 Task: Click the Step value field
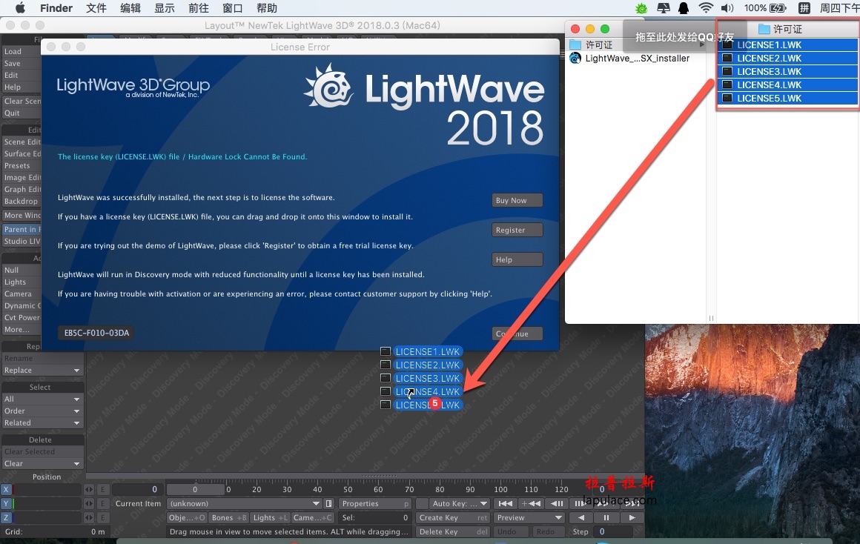pyautogui.click(x=612, y=532)
